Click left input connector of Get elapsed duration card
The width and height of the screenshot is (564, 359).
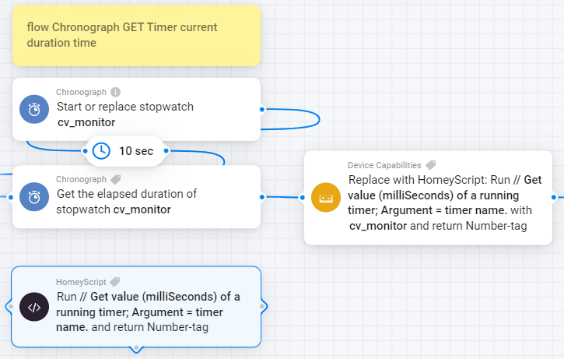[12, 197]
